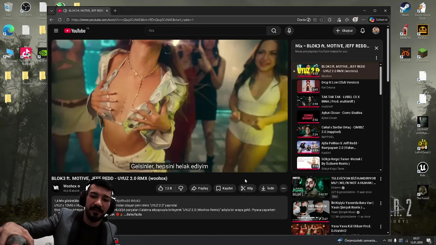Open the YouTube account avatar menu
This screenshot has height=245, width=436.
(376, 31)
